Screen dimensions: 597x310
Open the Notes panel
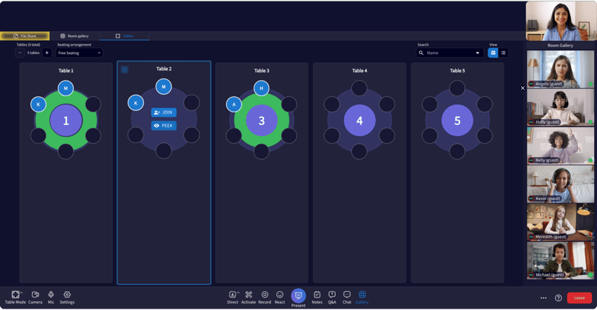[x=317, y=297]
